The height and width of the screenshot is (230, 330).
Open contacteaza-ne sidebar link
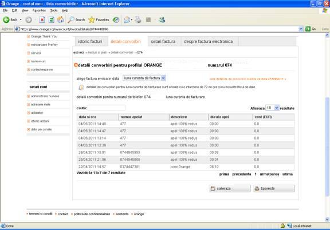42,70
